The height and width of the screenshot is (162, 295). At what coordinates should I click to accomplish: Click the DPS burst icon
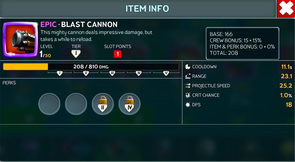click(x=188, y=105)
